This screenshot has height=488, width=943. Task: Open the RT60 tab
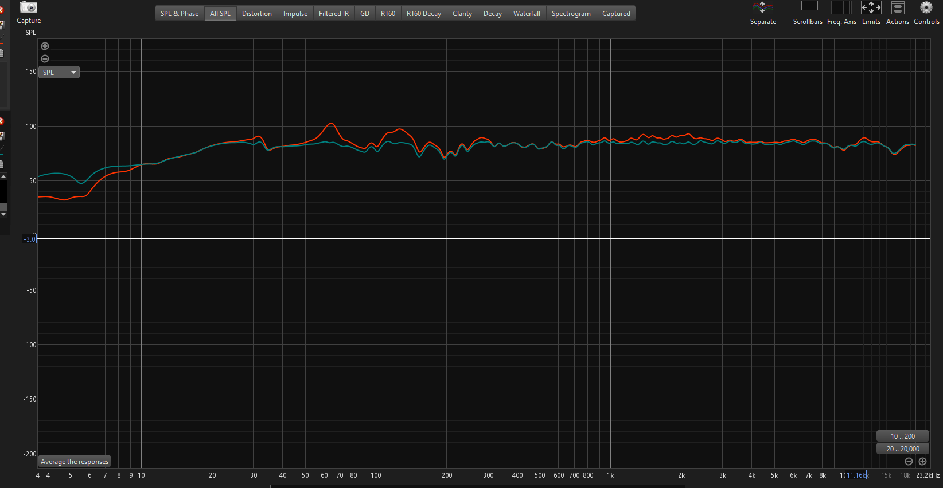click(388, 14)
